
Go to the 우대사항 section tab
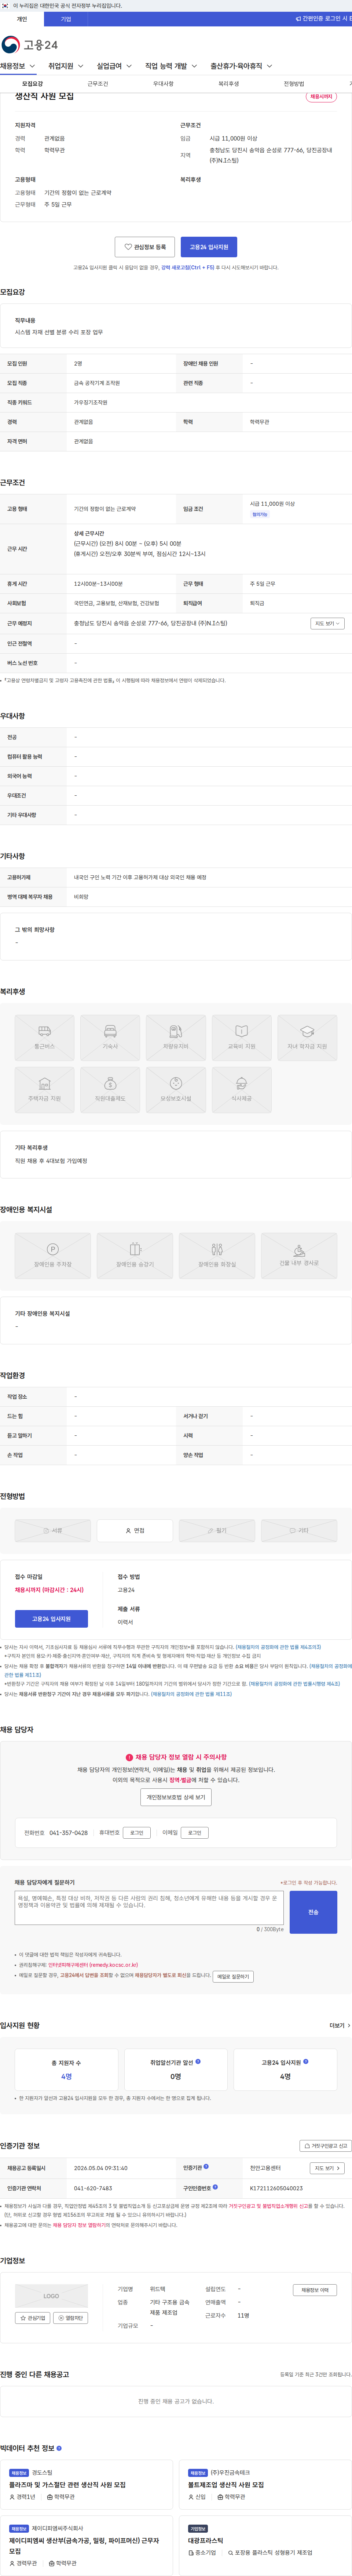(163, 84)
